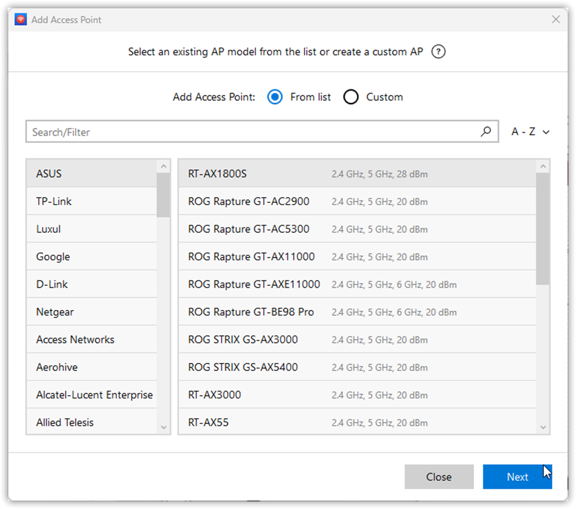Click the down arrow on the model list scrollbar

coord(543,427)
